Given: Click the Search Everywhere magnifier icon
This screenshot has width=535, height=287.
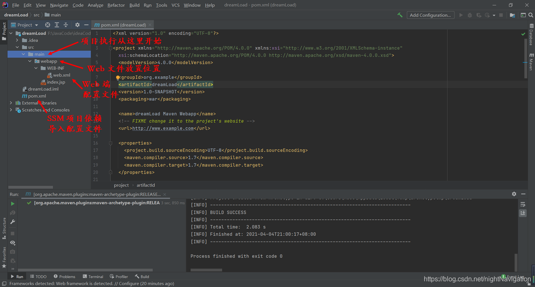Looking at the screenshot, I should tap(531, 15).
